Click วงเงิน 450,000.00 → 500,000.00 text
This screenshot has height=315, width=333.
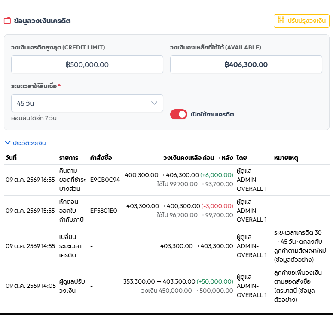187,291
